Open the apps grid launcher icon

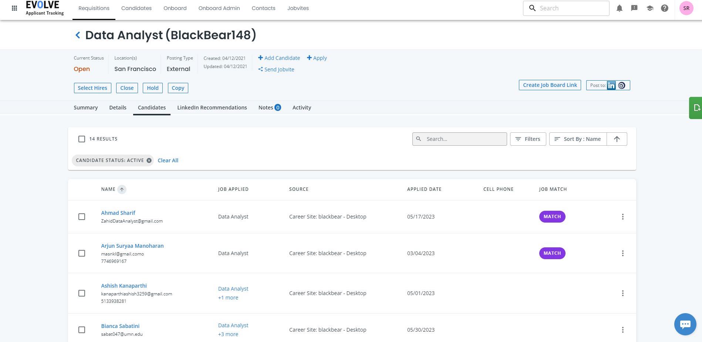[x=14, y=8]
